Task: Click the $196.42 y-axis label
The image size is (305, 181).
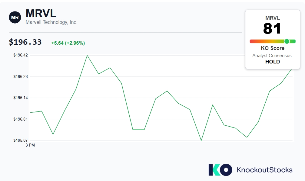Action: point(20,55)
